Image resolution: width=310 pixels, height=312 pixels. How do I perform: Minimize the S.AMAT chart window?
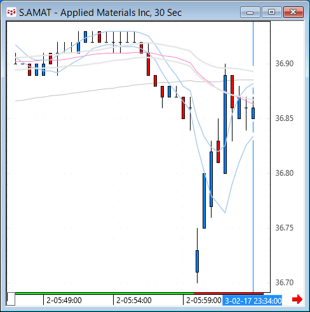coord(250,12)
